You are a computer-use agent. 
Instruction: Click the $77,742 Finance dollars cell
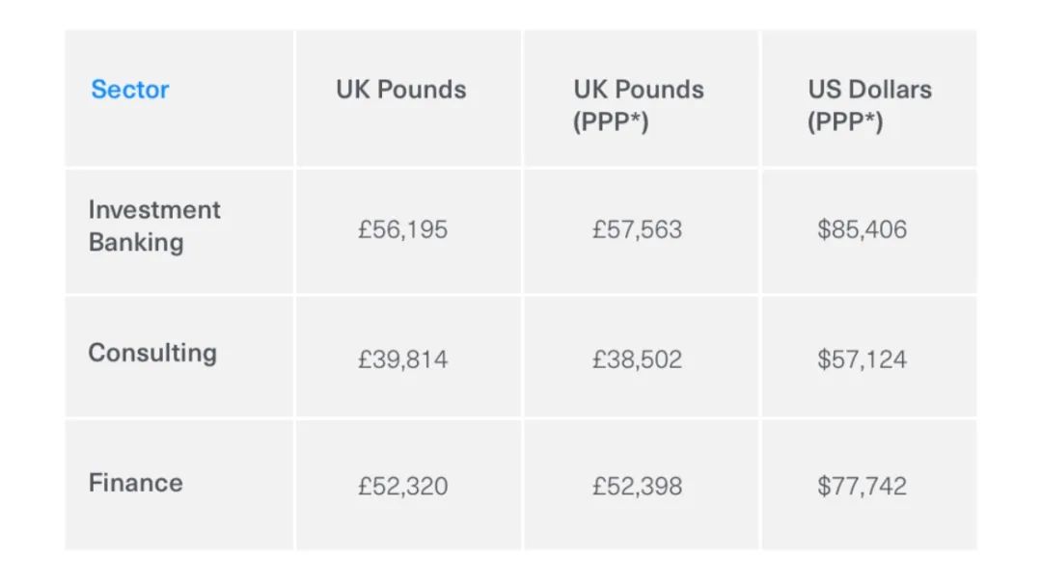pyautogui.click(x=862, y=486)
